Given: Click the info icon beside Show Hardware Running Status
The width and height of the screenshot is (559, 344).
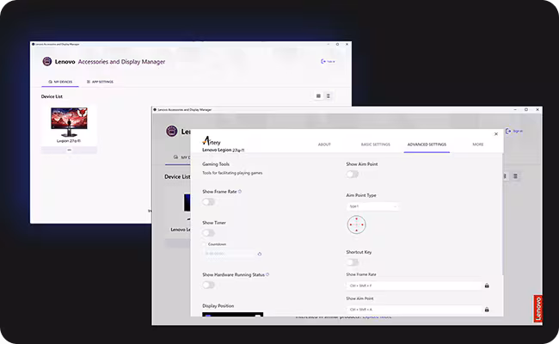Looking at the screenshot, I should tap(268, 274).
